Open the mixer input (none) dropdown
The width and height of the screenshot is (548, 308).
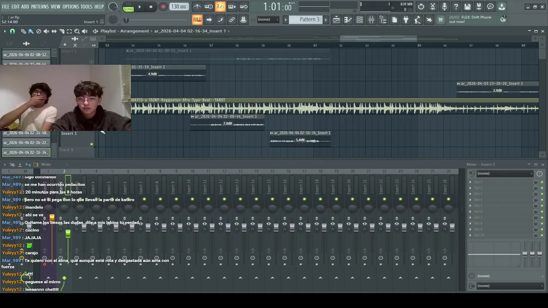(x=504, y=173)
